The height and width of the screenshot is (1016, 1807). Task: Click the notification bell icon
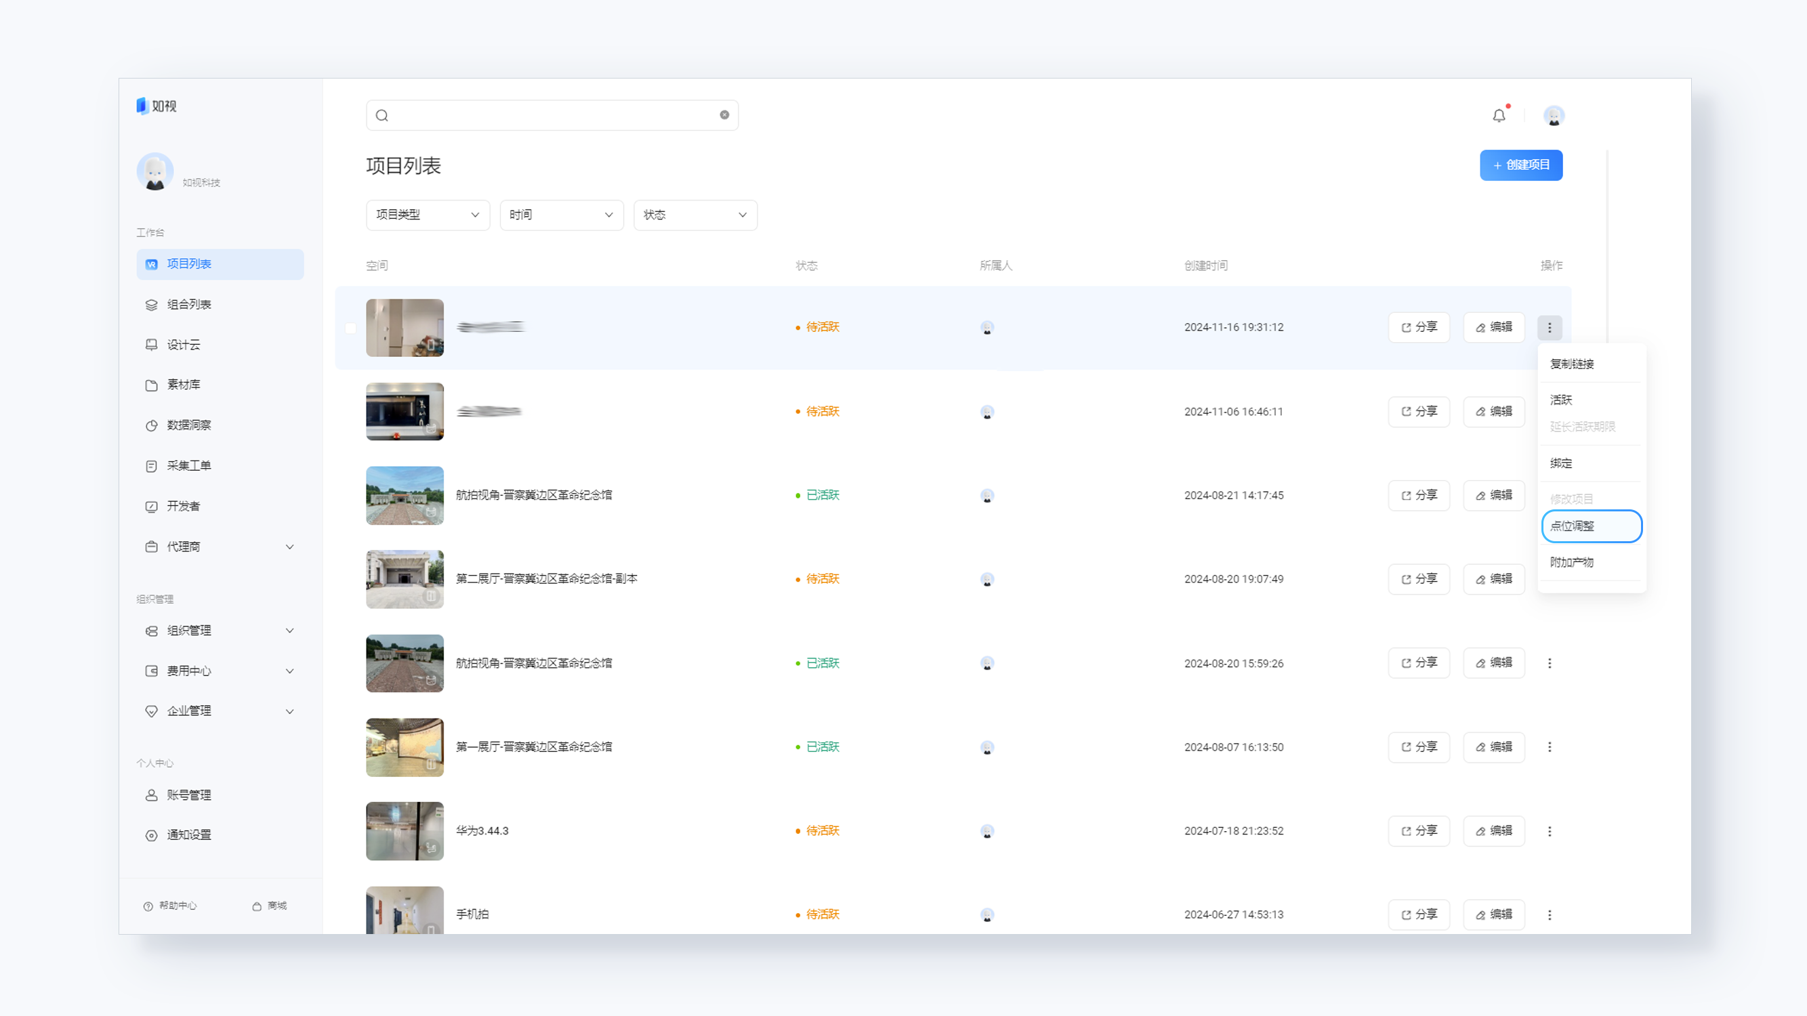[1498, 116]
